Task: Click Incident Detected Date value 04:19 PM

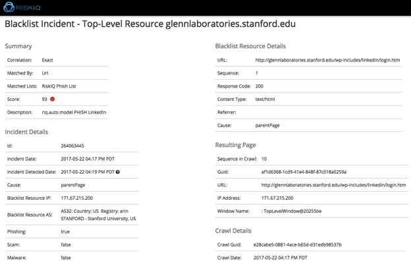Action: point(88,172)
